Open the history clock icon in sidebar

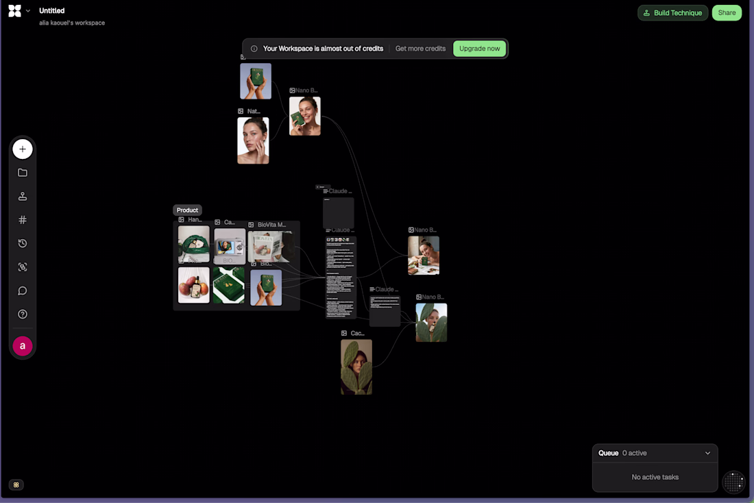point(23,243)
